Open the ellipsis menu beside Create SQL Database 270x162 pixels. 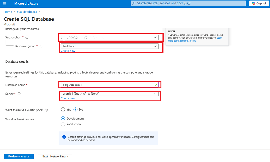(x=61, y=19)
